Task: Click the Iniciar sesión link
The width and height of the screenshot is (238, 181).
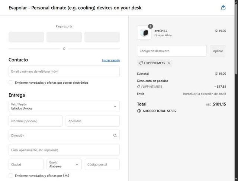Action: (111, 60)
